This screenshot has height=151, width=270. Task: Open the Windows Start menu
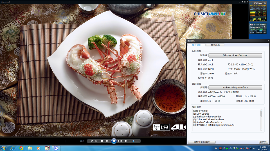coord(4,148)
